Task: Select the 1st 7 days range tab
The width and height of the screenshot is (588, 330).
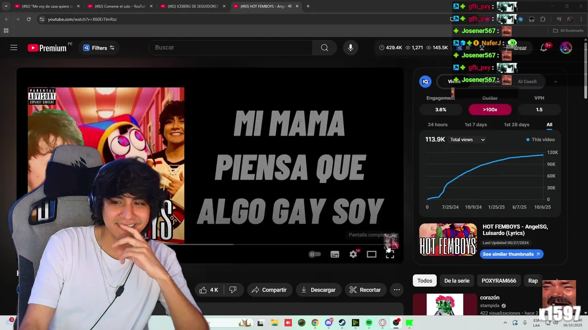Action: click(x=475, y=125)
